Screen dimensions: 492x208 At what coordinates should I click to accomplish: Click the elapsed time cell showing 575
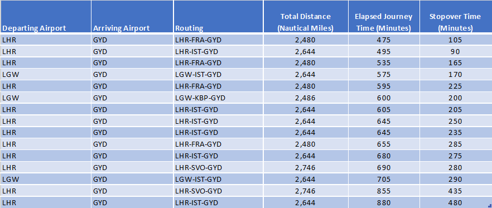pyautogui.click(x=384, y=75)
